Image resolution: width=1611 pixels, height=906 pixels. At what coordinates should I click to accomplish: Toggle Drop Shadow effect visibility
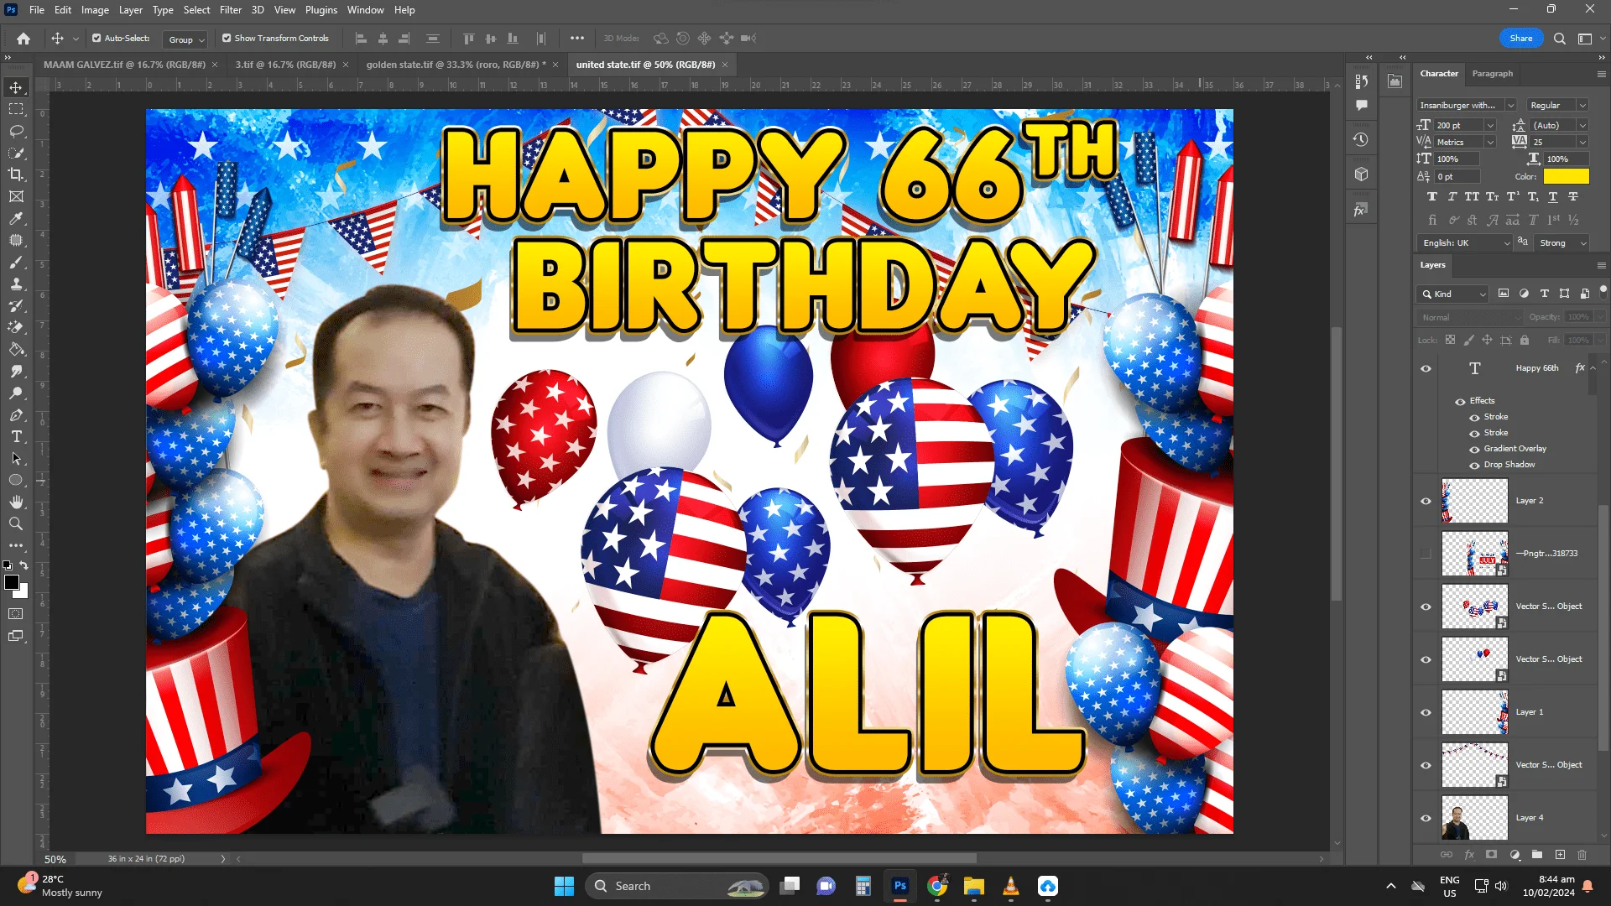1474,466
